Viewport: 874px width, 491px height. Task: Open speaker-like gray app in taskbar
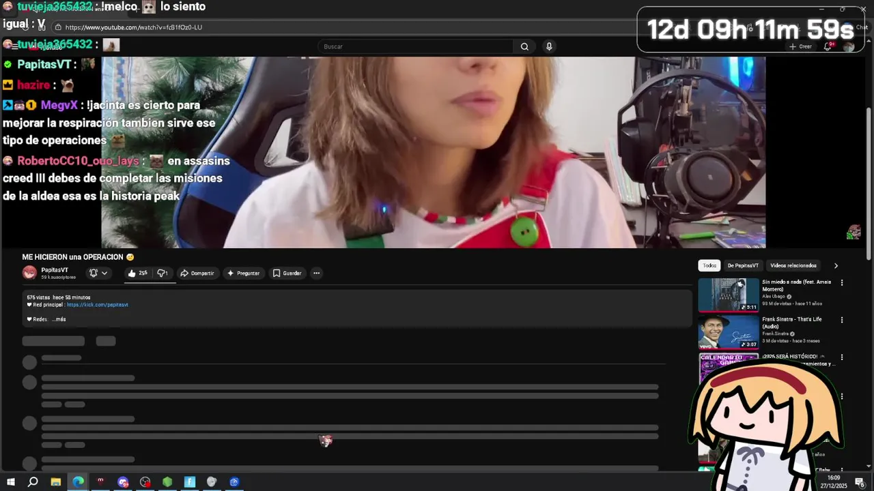pos(212,482)
